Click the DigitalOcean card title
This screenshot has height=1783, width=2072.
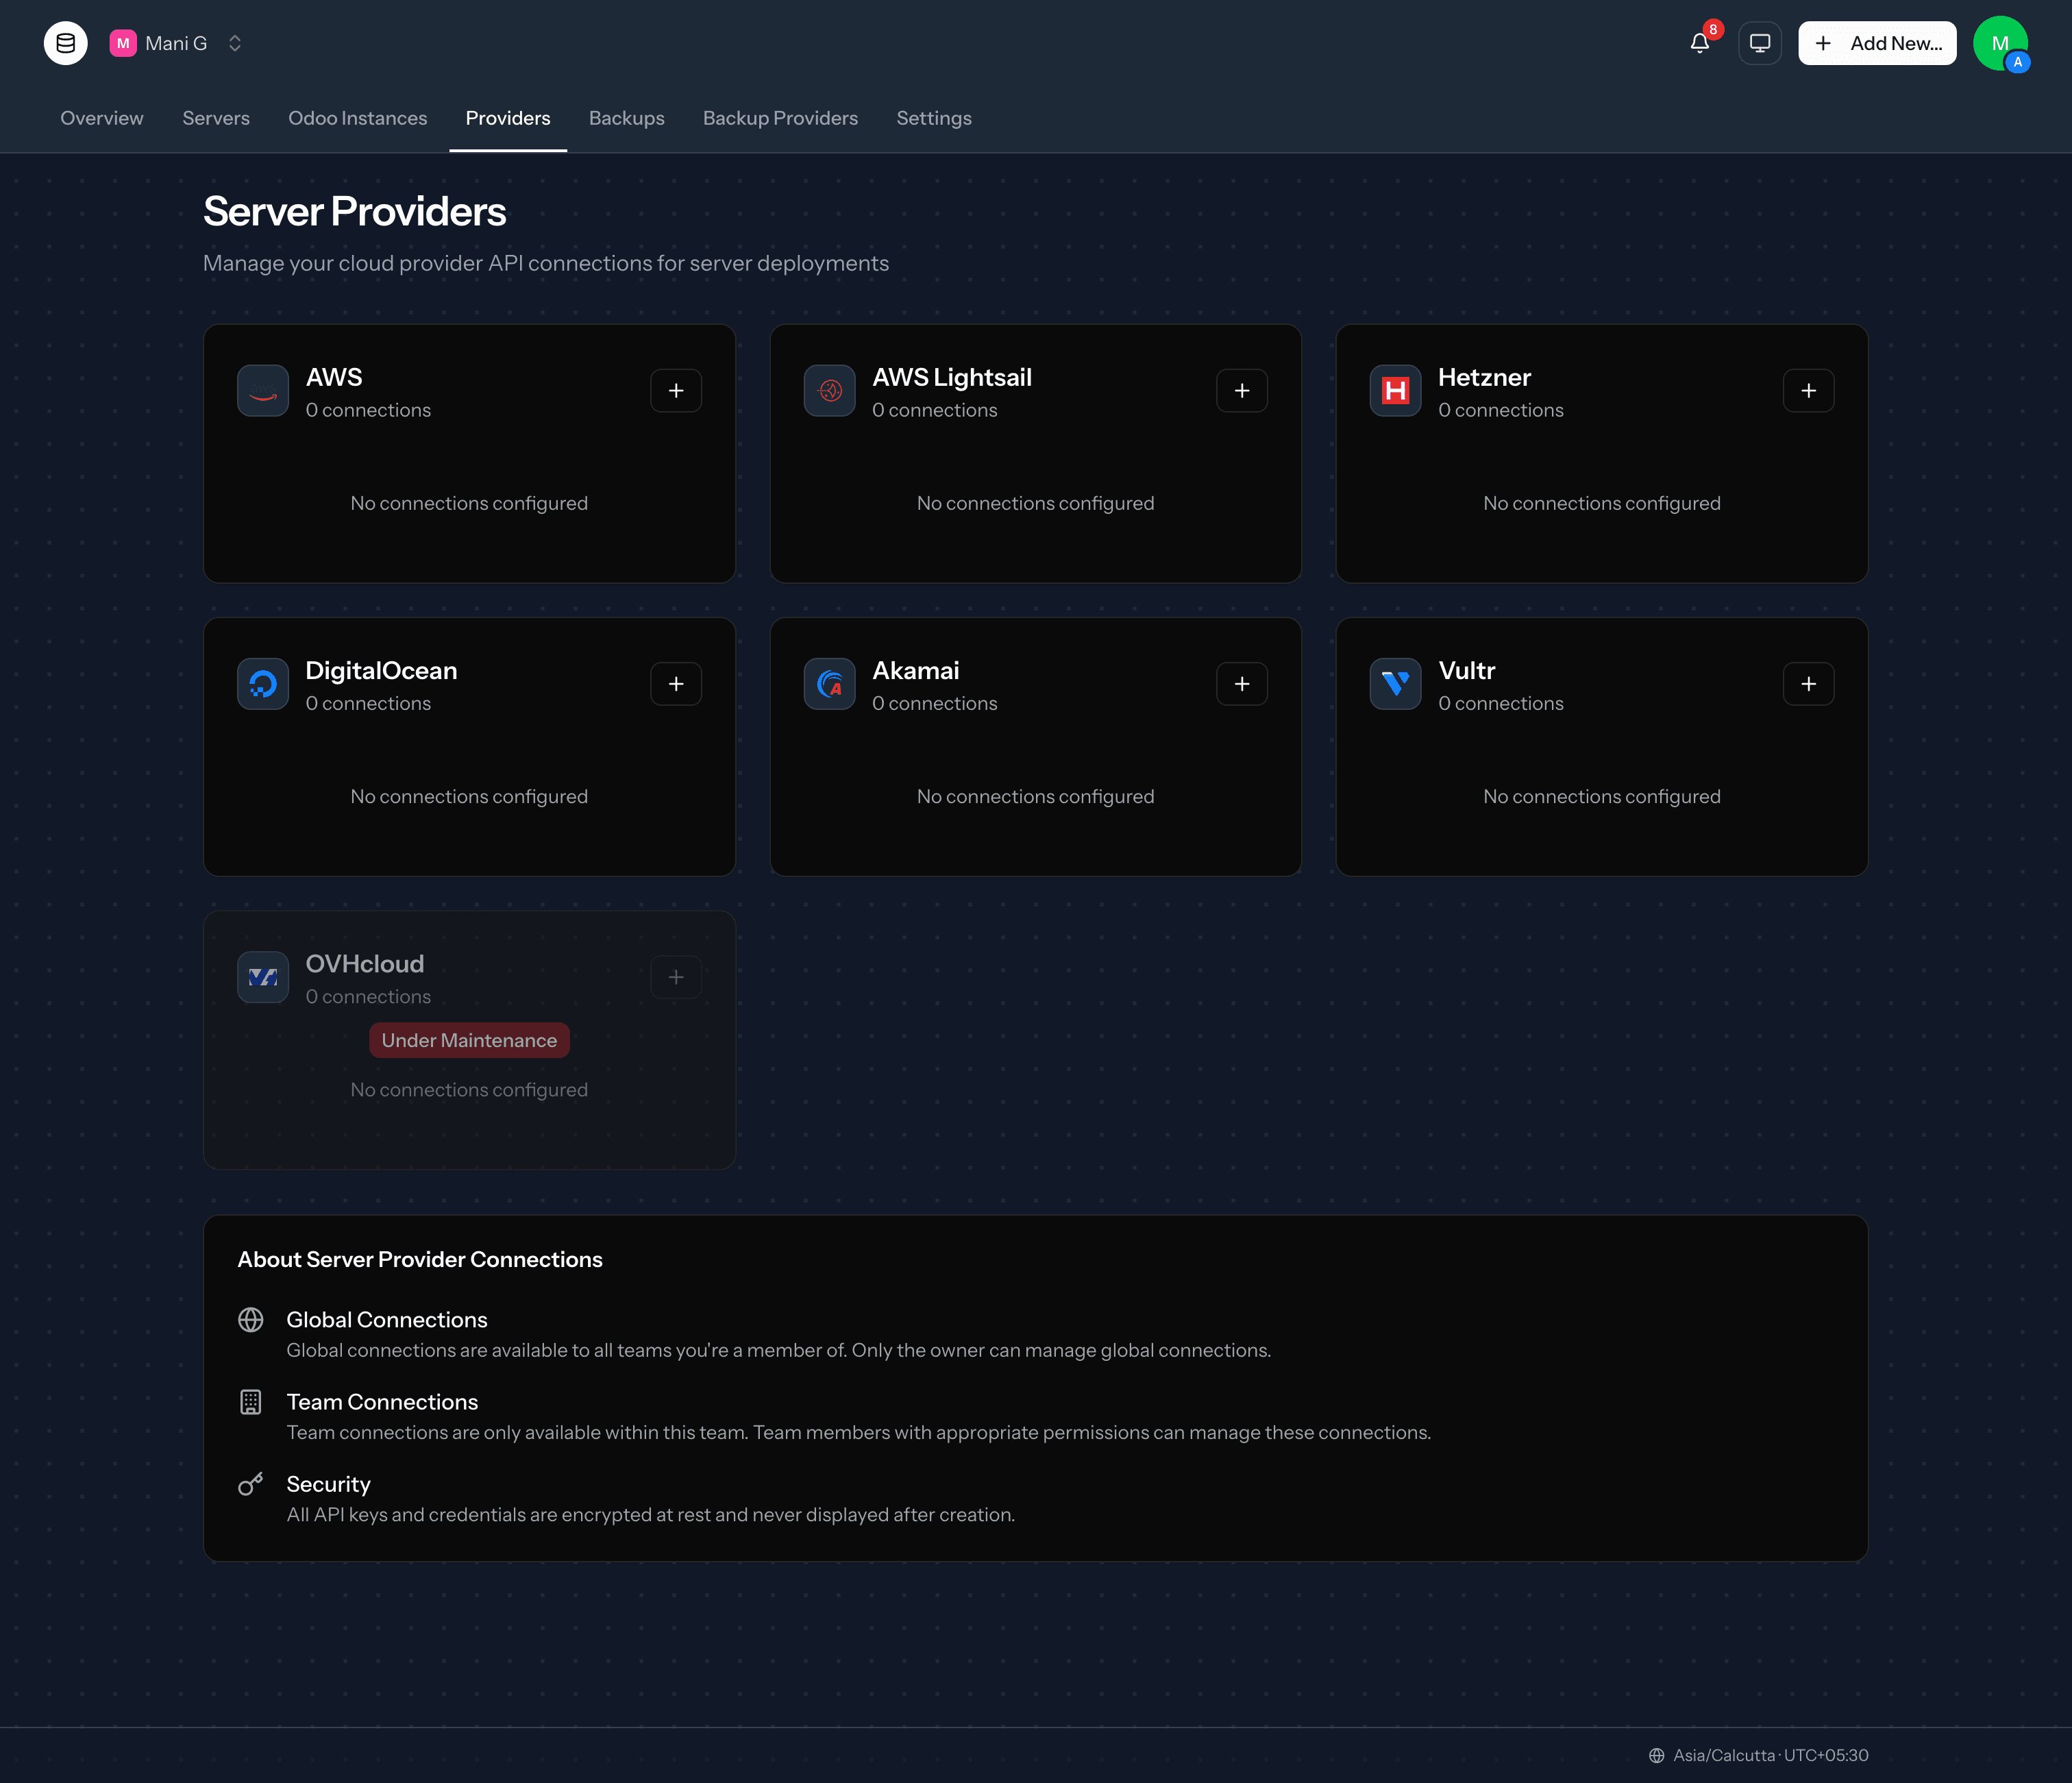click(381, 670)
